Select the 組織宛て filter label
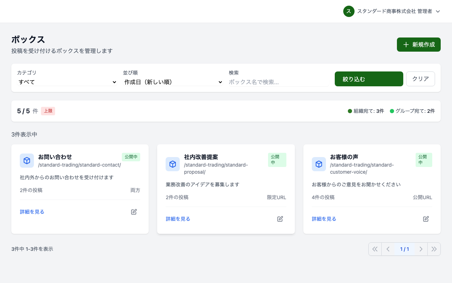The image size is (452, 283). coord(366,111)
